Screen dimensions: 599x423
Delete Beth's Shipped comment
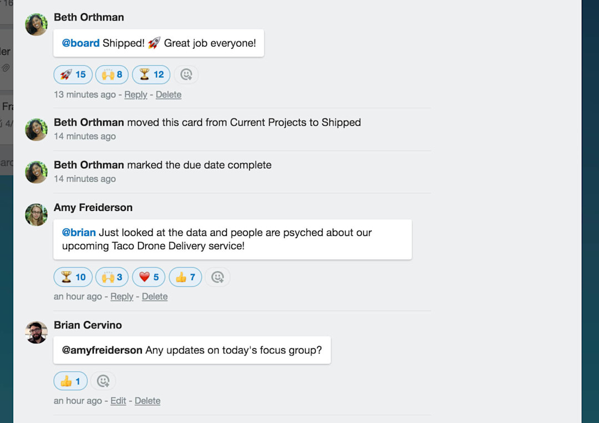tap(169, 95)
